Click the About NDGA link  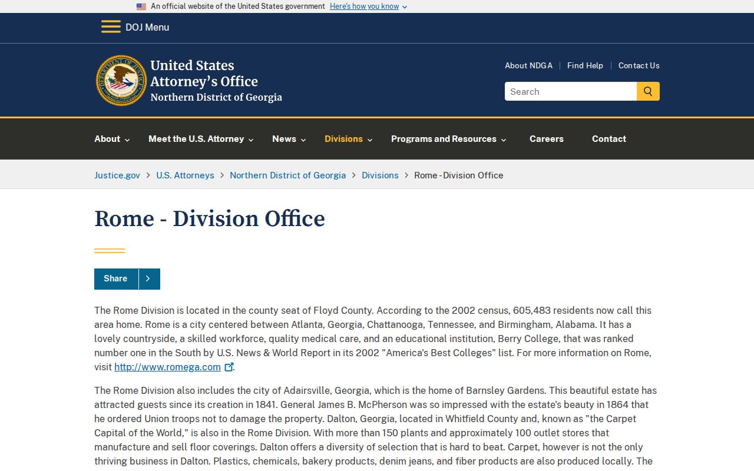[528, 65]
